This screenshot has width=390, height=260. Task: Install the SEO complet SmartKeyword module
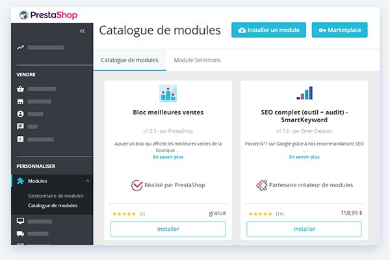click(304, 229)
